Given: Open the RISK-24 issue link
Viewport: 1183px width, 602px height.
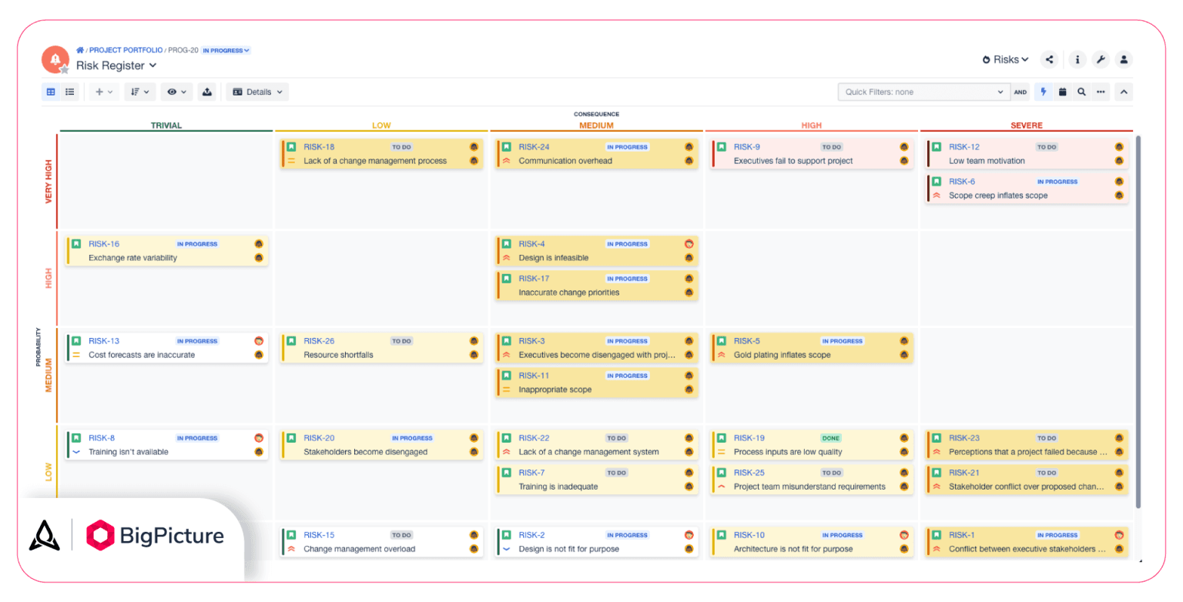Looking at the screenshot, I should pos(534,147).
